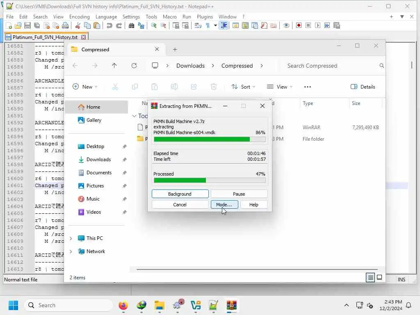This screenshot has height=315, width=420.
Task: Click the Save All icon in Notepad++ toolbar
Action: coord(37,26)
